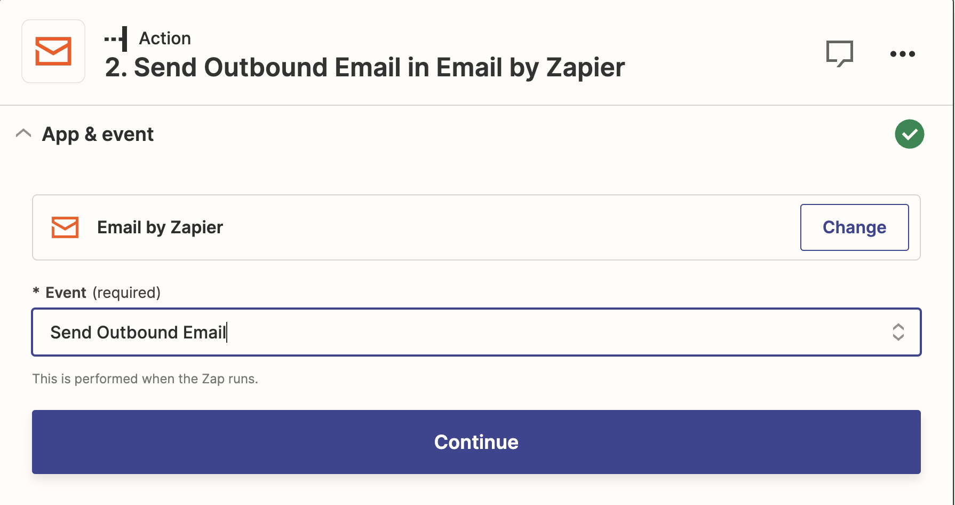955x505 pixels.
Task: Click the step title Send Outbound Email in Email by Zapier
Action: click(365, 67)
